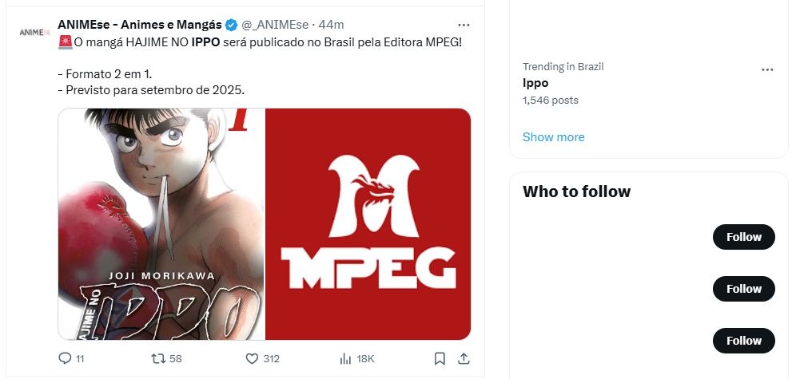Follow the first suggested account
Image resolution: width=792 pixels, height=379 pixels.
743,237
